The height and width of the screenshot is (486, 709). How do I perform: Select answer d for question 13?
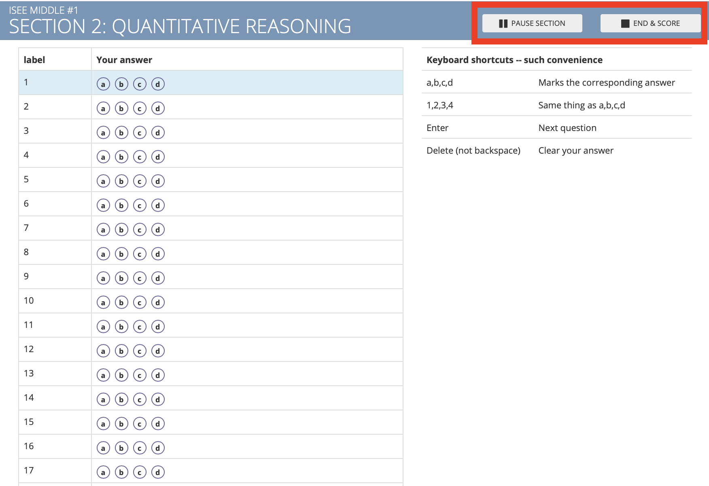tap(158, 375)
